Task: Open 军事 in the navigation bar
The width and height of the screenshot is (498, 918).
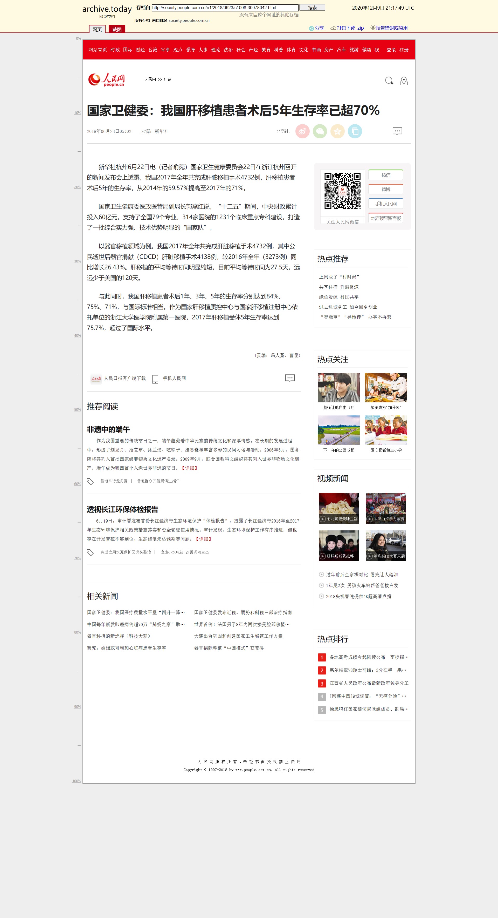Action: click(165, 50)
